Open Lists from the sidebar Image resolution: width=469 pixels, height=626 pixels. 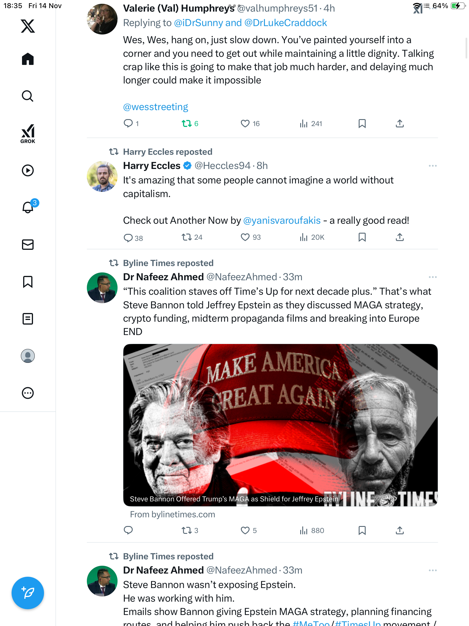pos(28,319)
